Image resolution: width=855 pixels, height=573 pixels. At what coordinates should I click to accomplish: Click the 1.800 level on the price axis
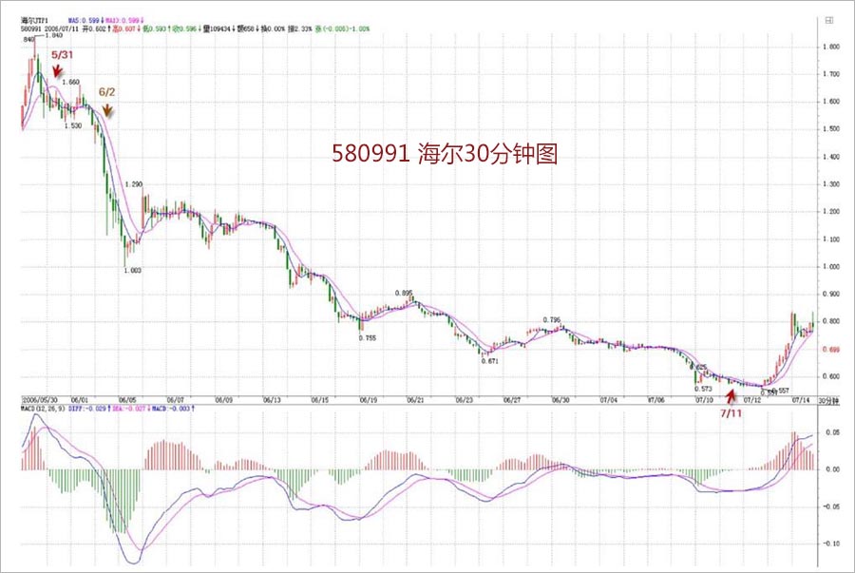[832, 47]
